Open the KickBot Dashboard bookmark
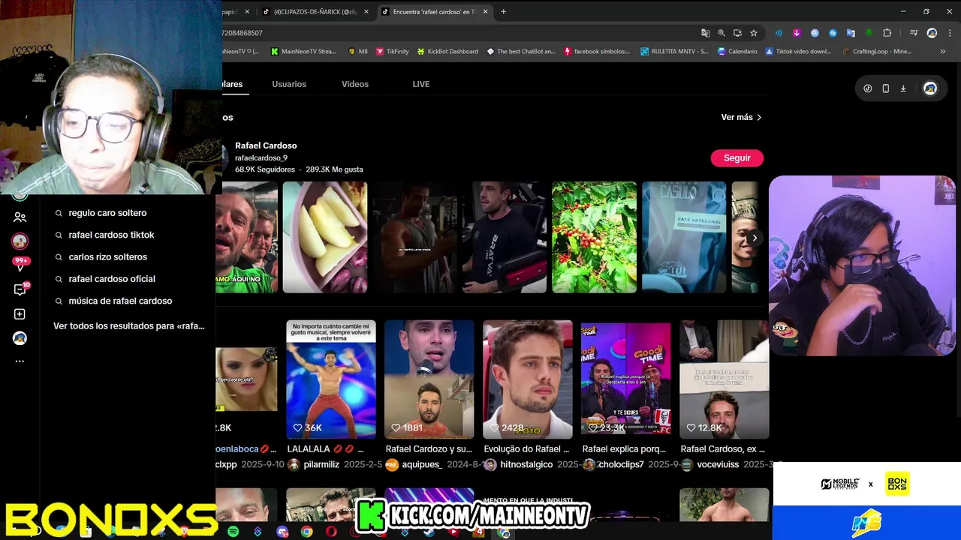 pos(447,52)
